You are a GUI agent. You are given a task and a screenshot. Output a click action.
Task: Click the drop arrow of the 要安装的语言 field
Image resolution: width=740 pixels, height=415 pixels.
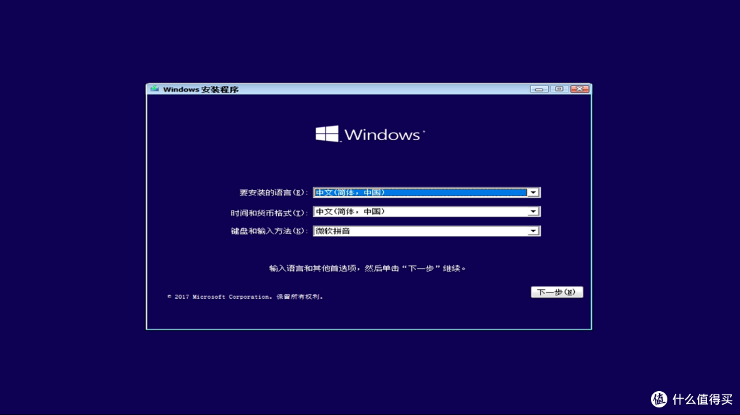click(534, 192)
